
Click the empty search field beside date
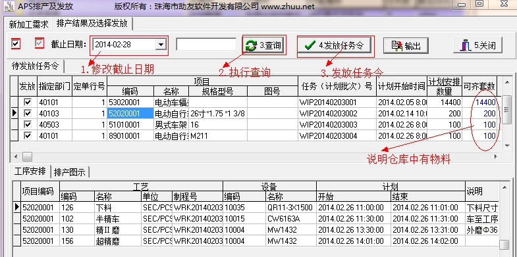(x=206, y=45)
